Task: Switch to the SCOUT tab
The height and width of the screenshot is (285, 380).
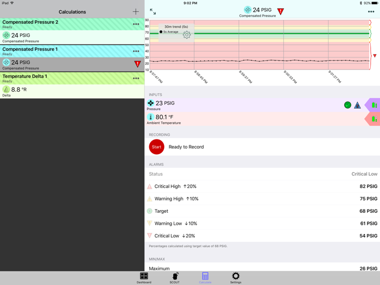Action: coord(174,278)
